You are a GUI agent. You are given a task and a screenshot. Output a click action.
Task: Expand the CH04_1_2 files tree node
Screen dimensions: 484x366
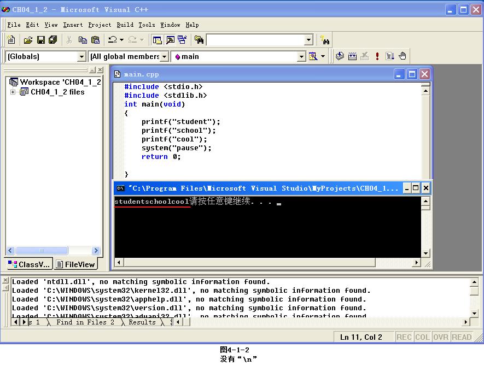tap(13, 92)
